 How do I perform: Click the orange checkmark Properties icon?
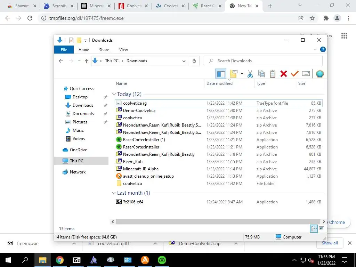tap(295, 74)
